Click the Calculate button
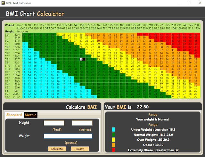This screenshot has height=157, width=205. tap(57, 149)
